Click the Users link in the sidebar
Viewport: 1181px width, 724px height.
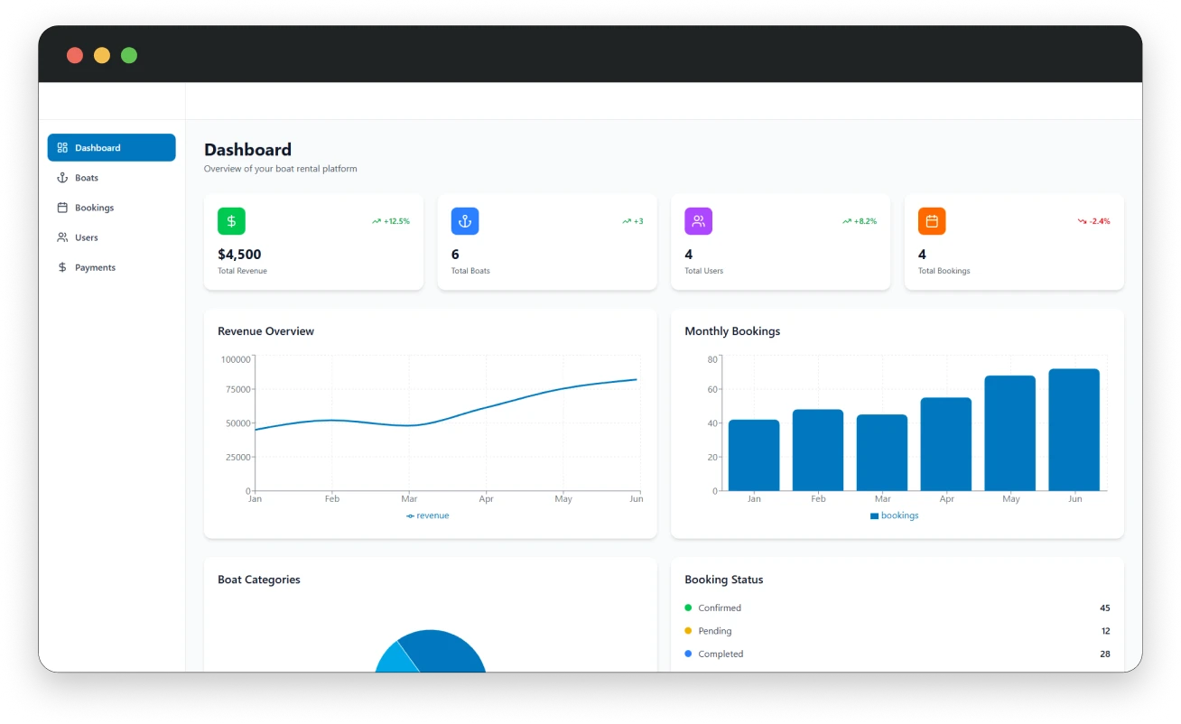(87, 237)
